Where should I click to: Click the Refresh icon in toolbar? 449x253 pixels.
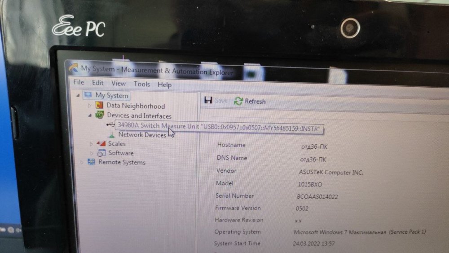(238, 101)
